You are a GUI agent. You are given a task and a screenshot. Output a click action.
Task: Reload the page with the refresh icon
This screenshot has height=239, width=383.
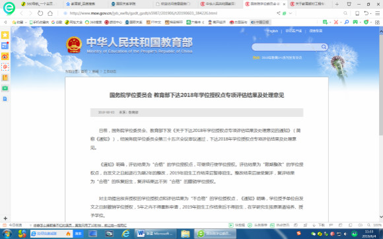(40, 13)
